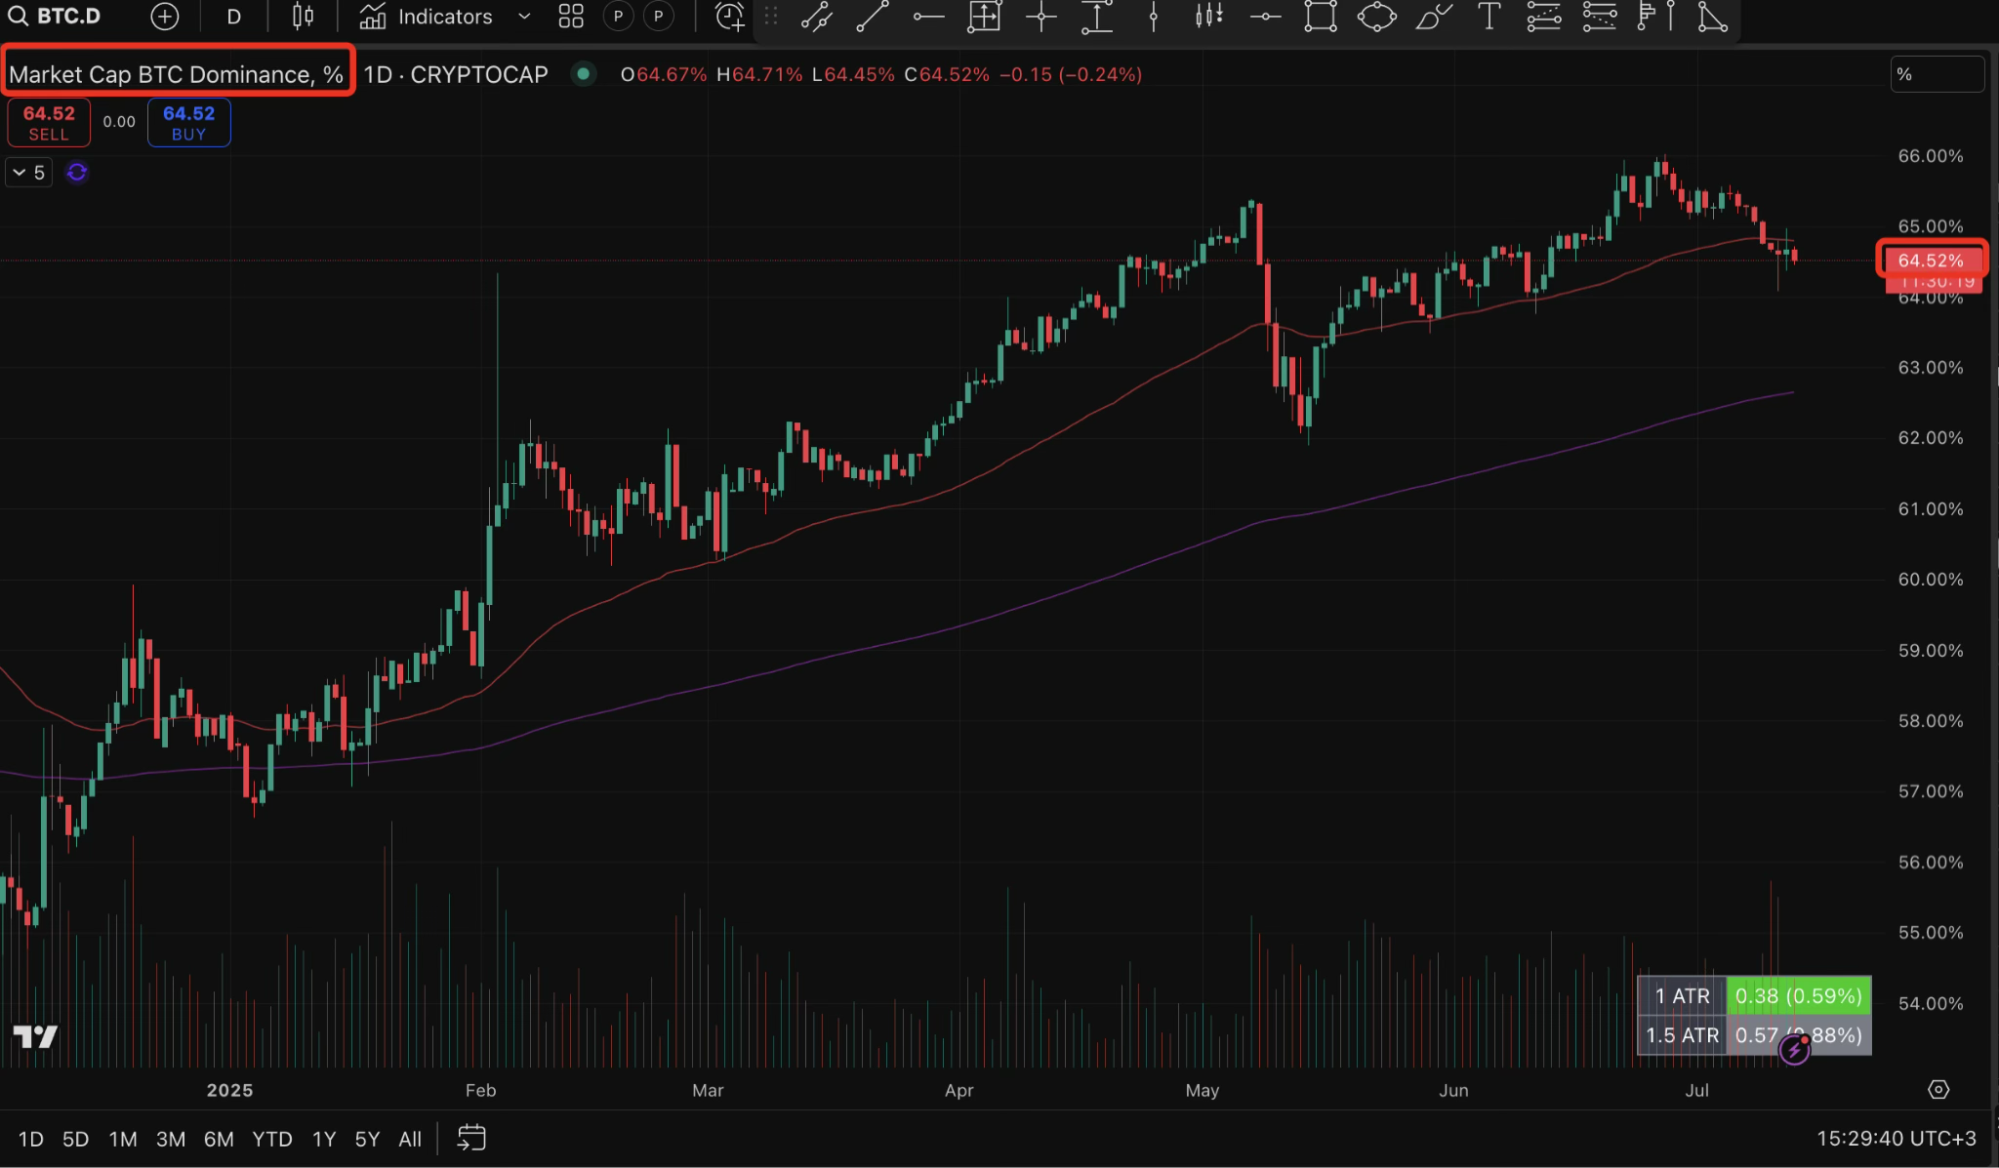
Task: Expand the favorite indicators dropdown arrow
Action: pos(524,17)
